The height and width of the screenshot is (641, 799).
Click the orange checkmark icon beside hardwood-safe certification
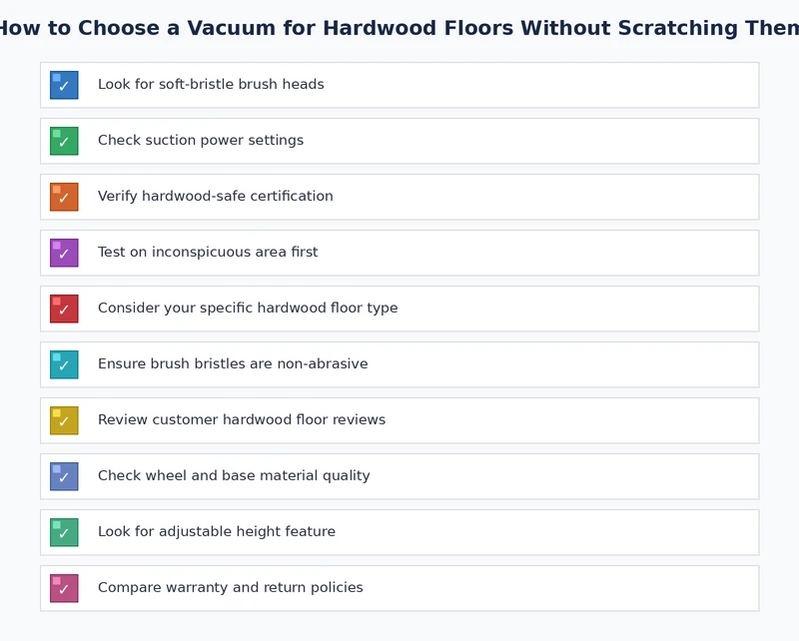[x=64, y=197]
